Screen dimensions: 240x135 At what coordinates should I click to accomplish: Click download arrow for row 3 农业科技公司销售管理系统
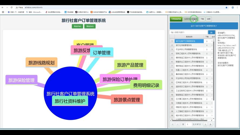[x=207, y=49]
